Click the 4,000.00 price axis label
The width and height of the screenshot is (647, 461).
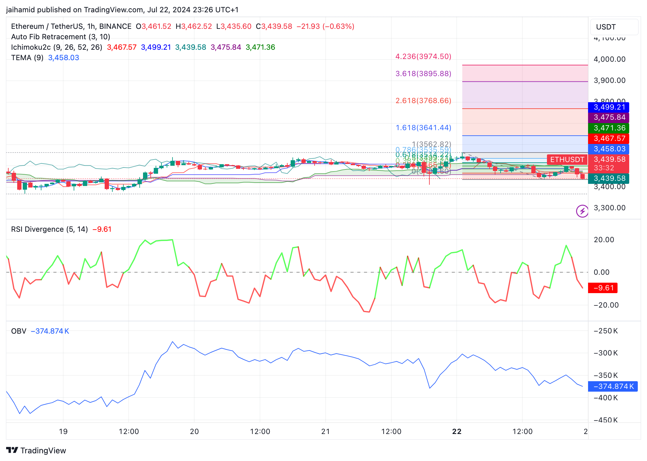tap(610, 59)
